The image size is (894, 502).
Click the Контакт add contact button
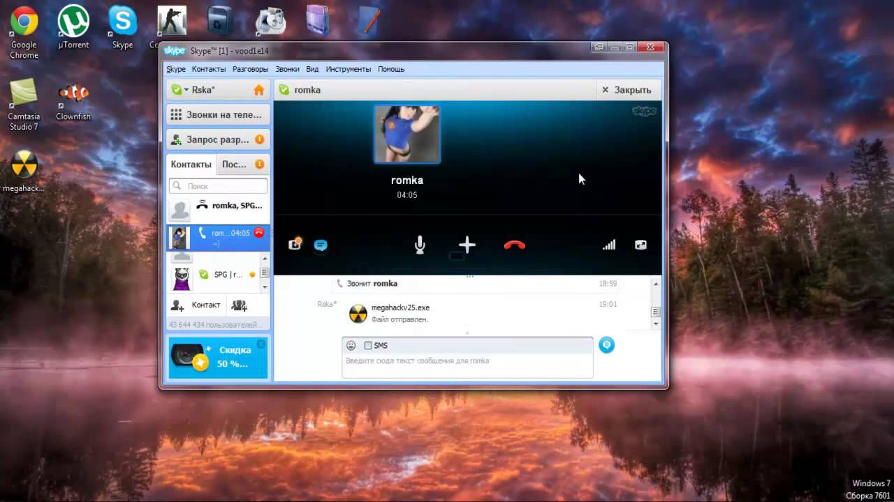click(x=196, y=305)
